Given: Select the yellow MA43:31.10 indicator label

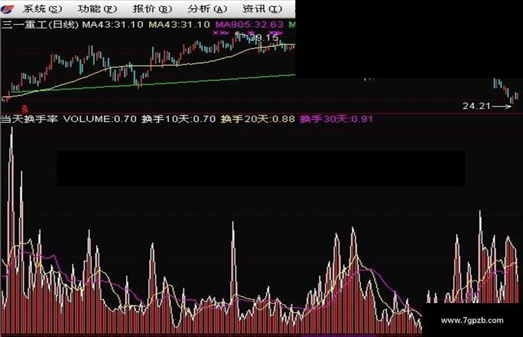Looking at the screenshot, I should [x=179, y=25].
